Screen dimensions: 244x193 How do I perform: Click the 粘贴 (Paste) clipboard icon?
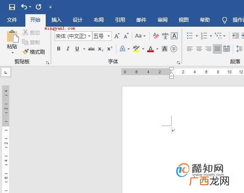pyautogui.click(x=13, y=36)
